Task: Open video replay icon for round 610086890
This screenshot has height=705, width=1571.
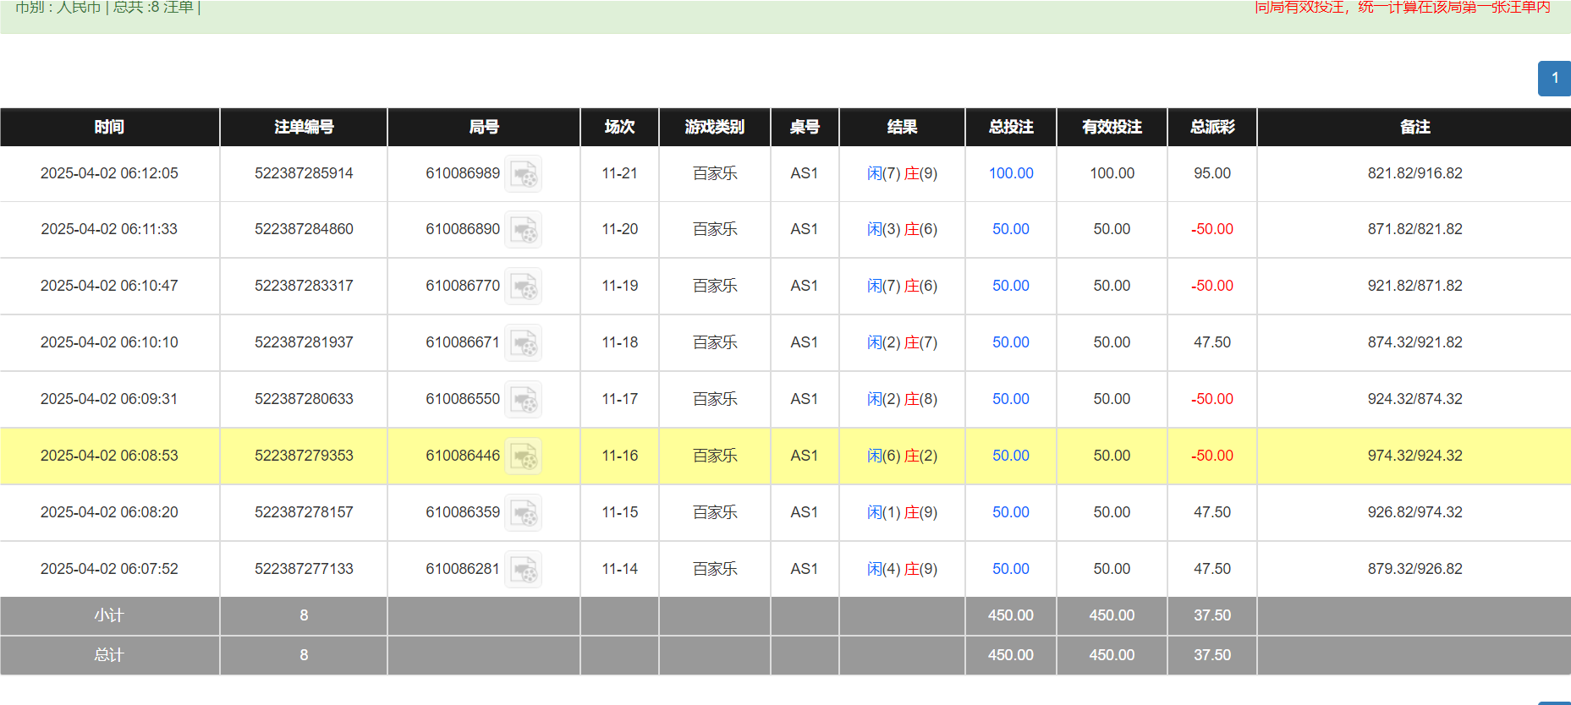Action: pyautogui.click(x=523, y=230)
